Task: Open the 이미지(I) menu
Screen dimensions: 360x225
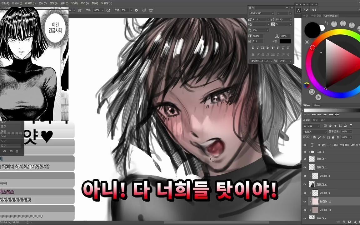Action: pos(17,3)
